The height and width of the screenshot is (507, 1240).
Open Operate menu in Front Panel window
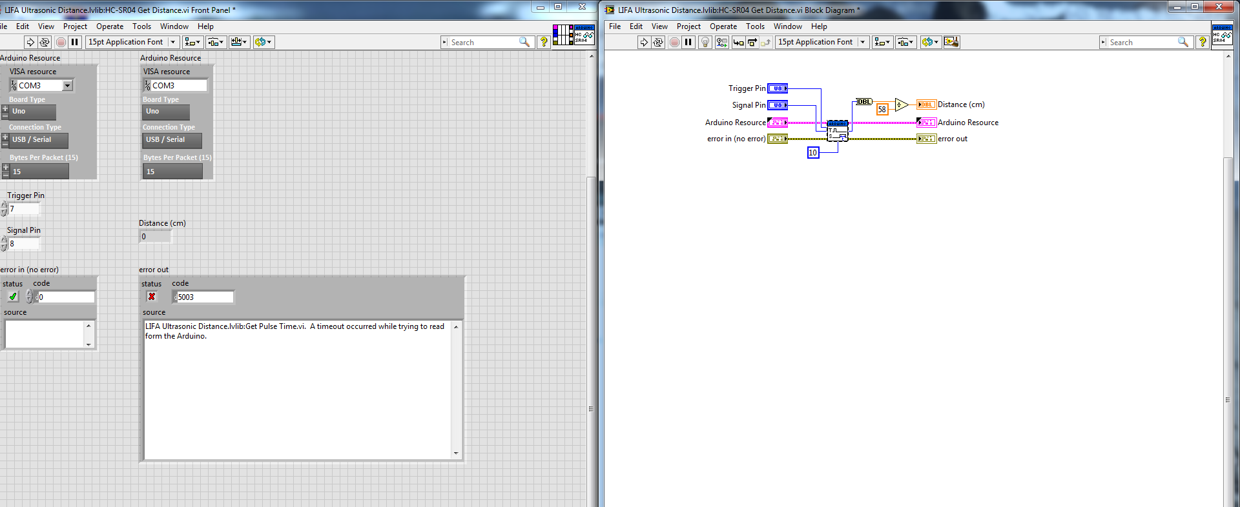click(x=110, y=26)
